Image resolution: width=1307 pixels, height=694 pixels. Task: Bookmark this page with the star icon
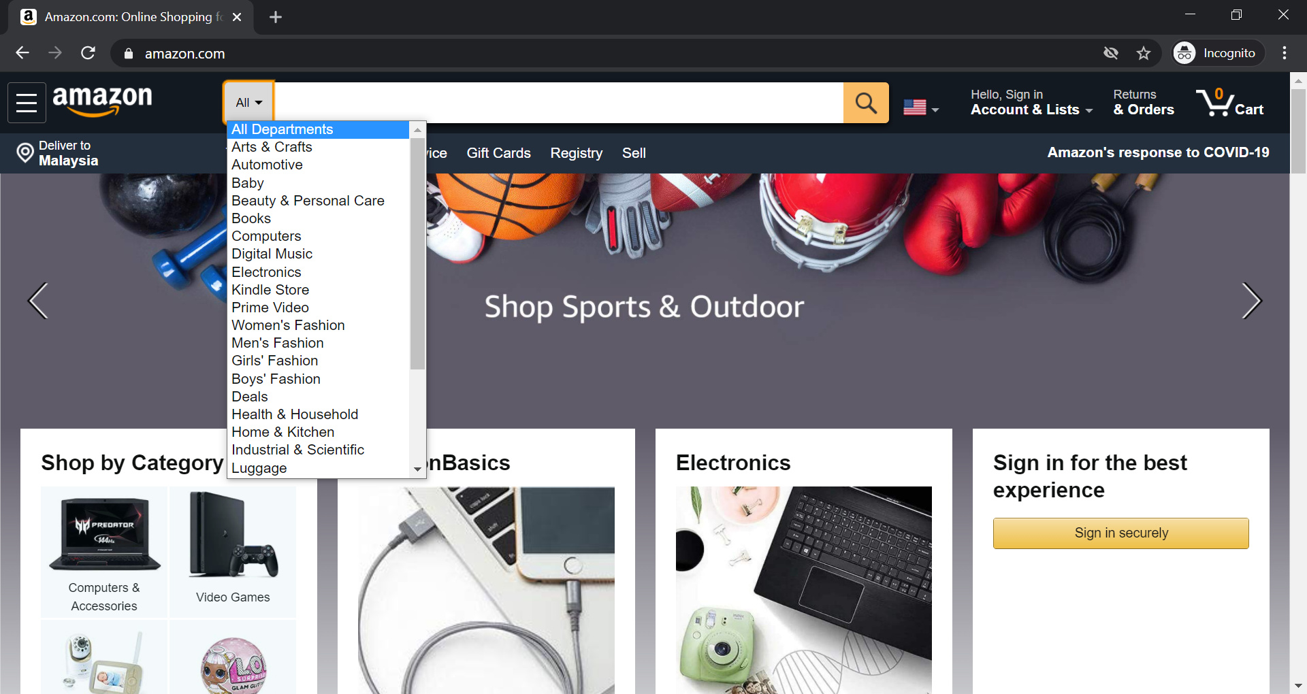pyautogui.click(x=1144, y=53)
